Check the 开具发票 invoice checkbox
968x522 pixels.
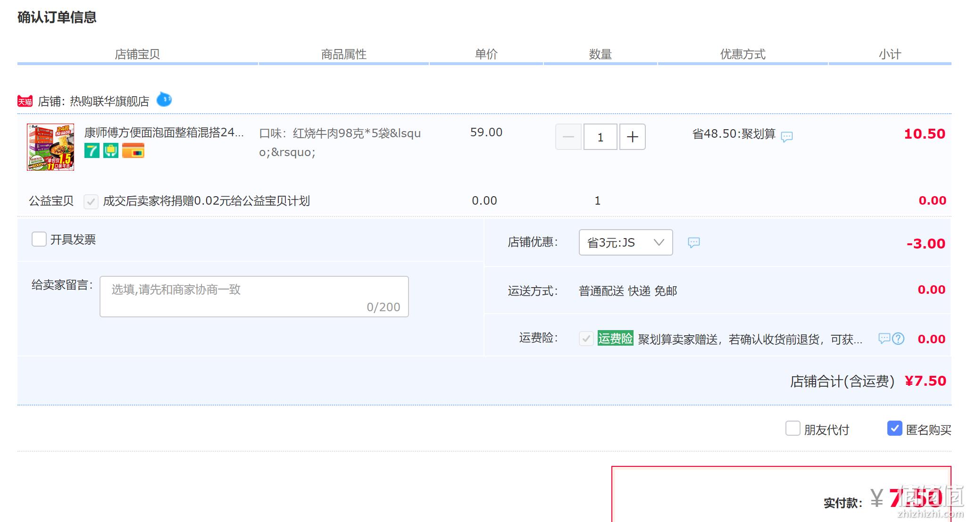pyautogui.click(x=39, y=239)
